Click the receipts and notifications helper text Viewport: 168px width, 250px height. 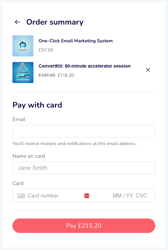[x=74, y=143]
